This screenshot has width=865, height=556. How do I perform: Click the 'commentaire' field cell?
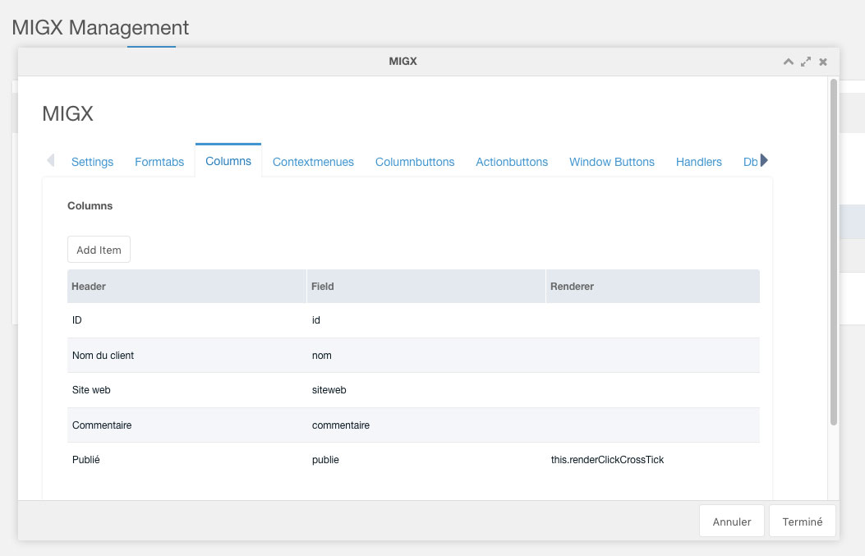point(426,425)
